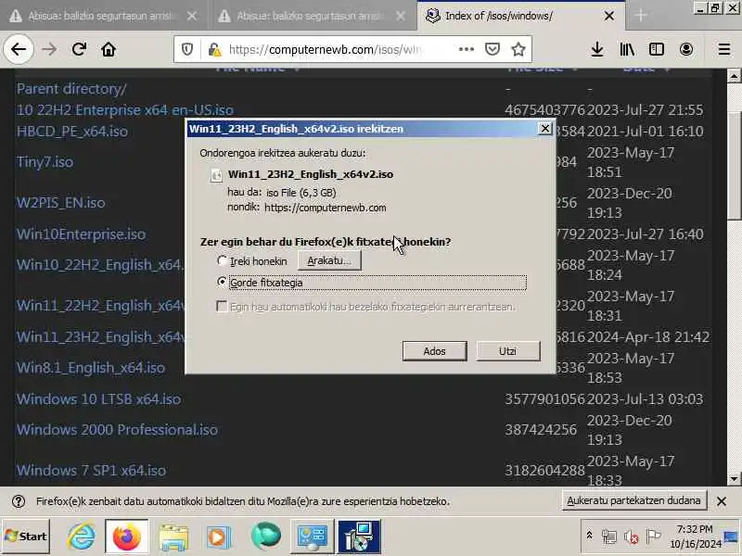Open the Win8.1_English_x64.iso link
742x556 pixels.
click(90, 368)
